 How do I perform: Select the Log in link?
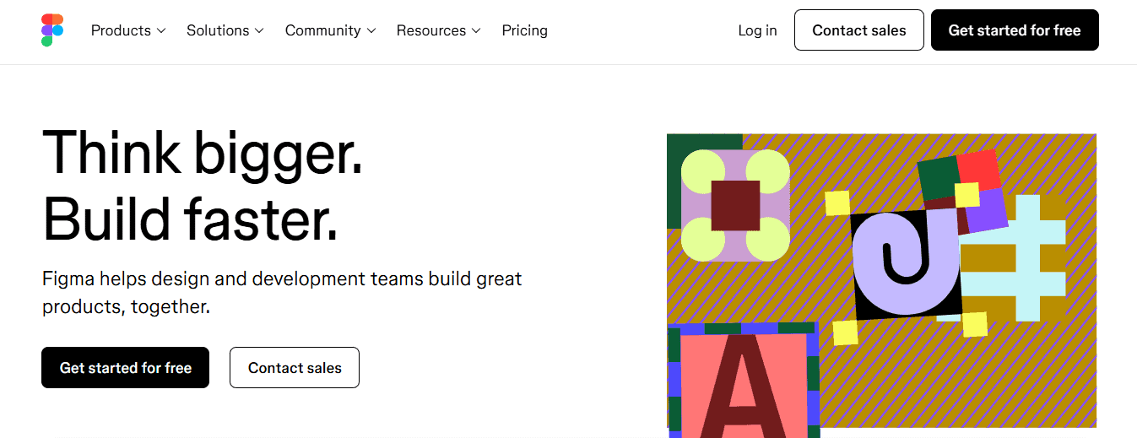757,30
